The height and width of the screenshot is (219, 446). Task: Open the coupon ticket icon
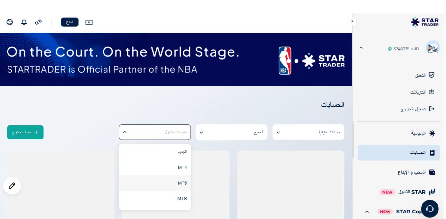point(89,22)
